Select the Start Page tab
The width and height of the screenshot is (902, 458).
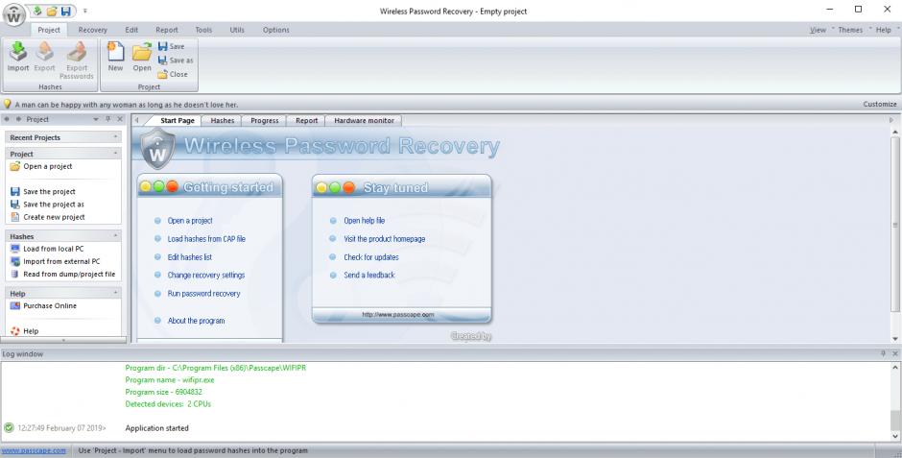(178, 120)
